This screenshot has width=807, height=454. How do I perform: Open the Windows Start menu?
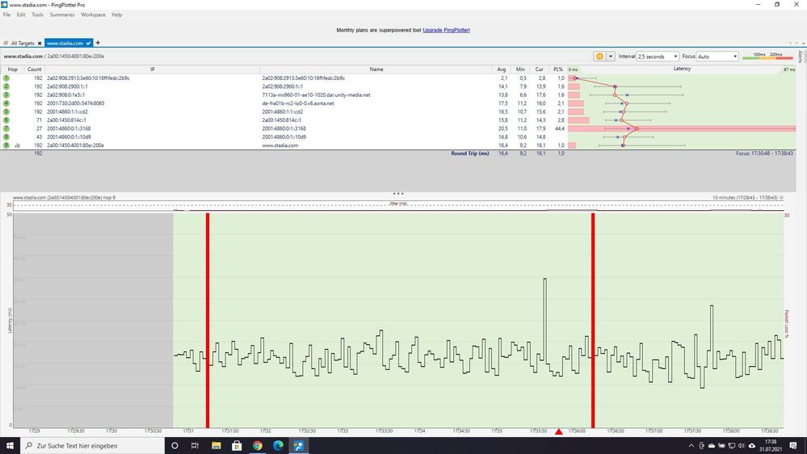tap(10, 446)
